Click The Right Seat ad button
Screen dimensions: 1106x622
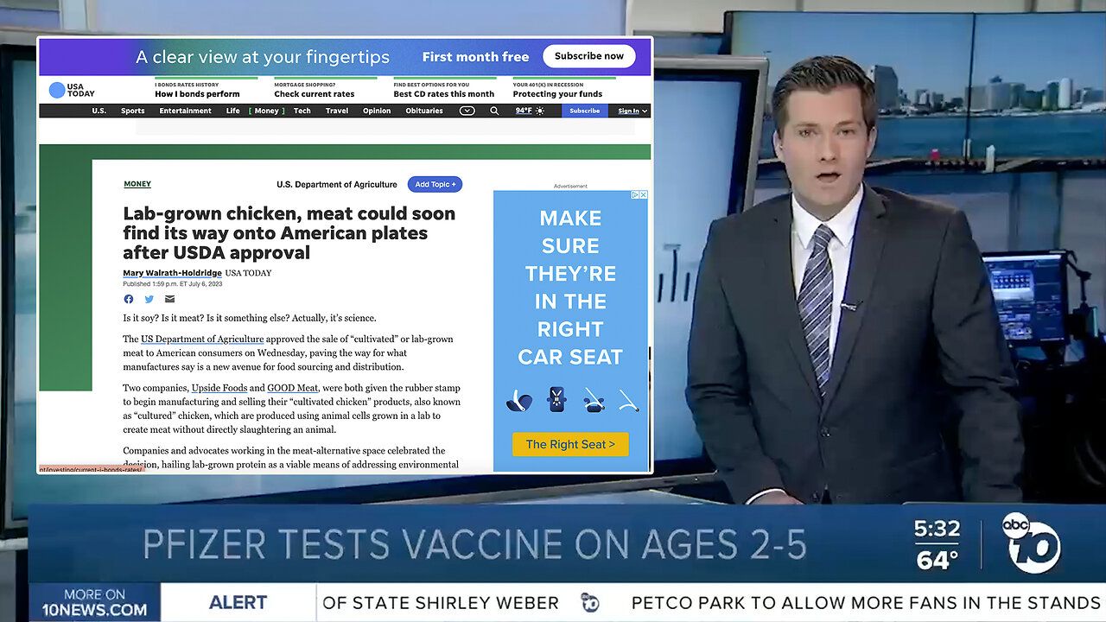pyautogui.click(x=570, y=444)
